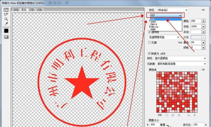This screenshot has width=211, height=127.
Task: Toggle the 转换为 sRGB checkbox
Action: coord(149,53)
